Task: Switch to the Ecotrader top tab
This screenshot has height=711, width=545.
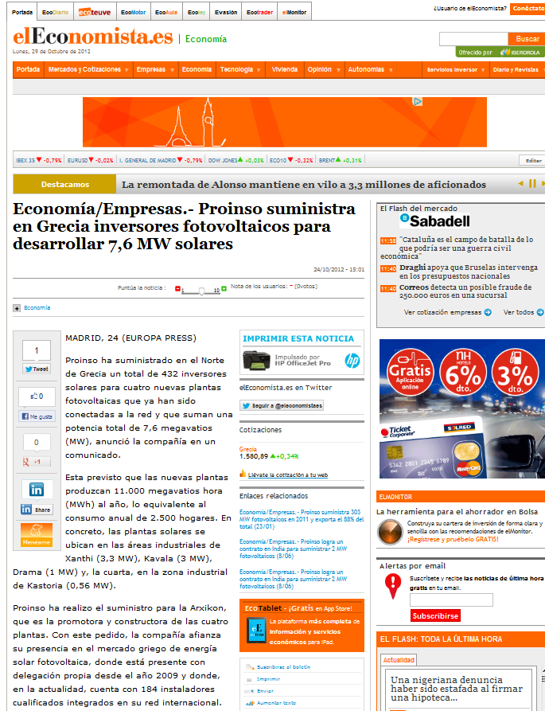Action: click(x=259, y=12)
